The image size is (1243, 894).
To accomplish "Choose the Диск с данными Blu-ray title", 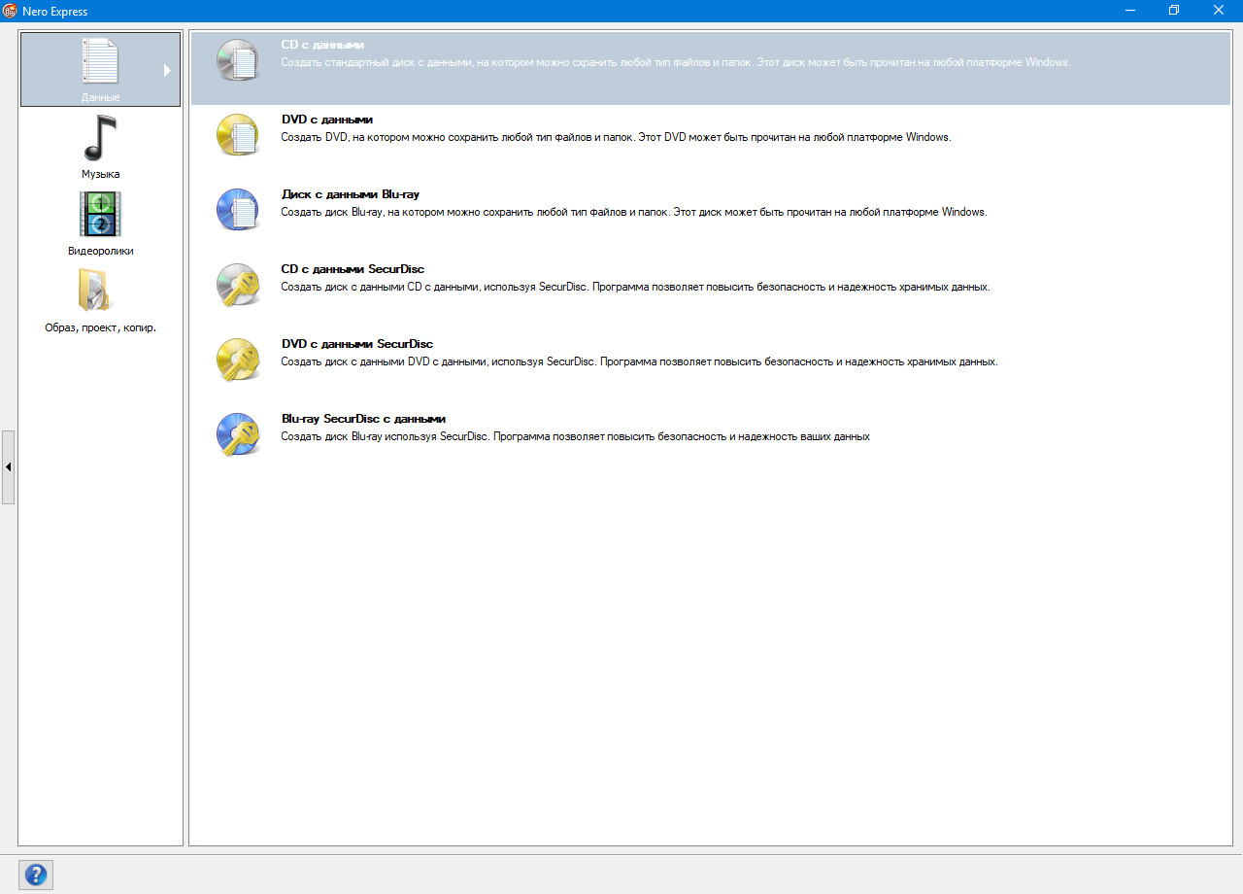I will (x=350, y=194).
